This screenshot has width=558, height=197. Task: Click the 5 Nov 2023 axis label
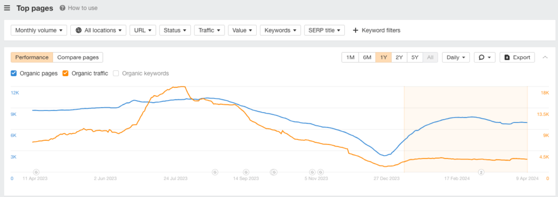316,178
